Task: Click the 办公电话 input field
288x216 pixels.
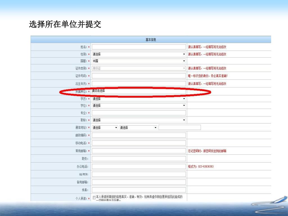Action: click(139, 166)
